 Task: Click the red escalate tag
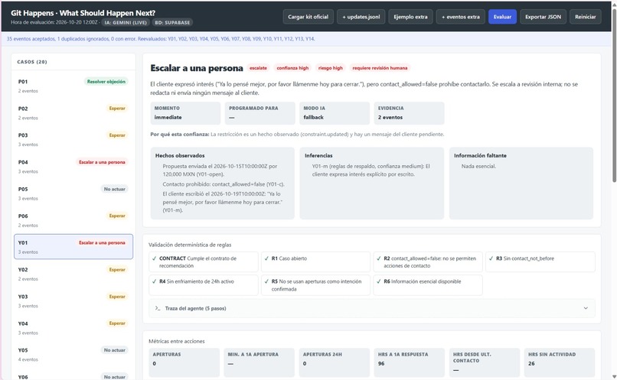pyautogui.click(x=258, y=68)
